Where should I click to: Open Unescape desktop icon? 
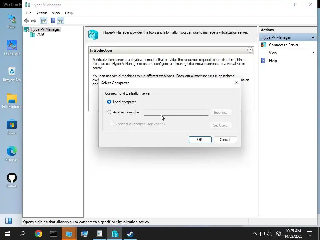pos(12,48)
